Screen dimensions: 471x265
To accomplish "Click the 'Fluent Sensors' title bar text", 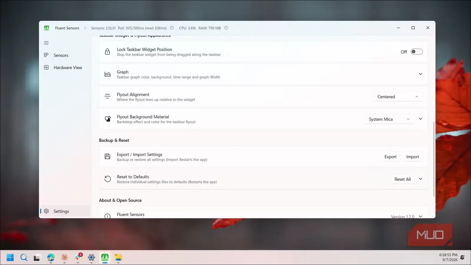I will [67, 28].
